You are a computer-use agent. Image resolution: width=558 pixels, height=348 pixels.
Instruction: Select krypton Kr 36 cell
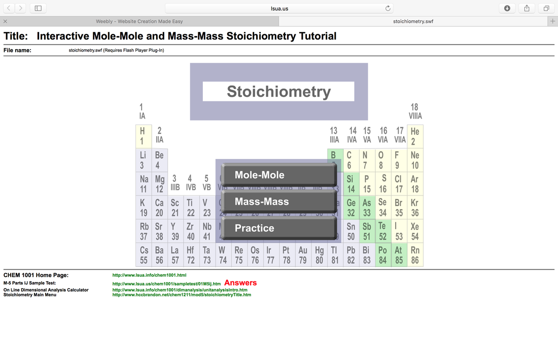(x=415, y=207)
